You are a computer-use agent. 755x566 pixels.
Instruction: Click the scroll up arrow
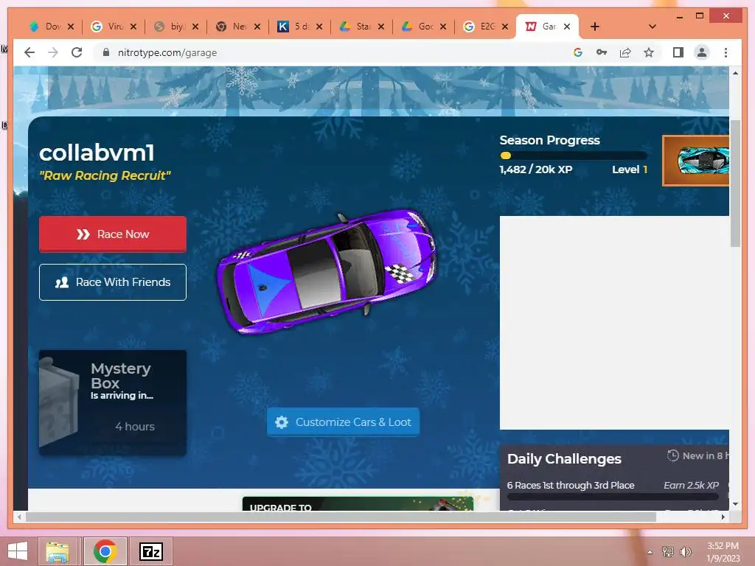(x=735, y=73)
